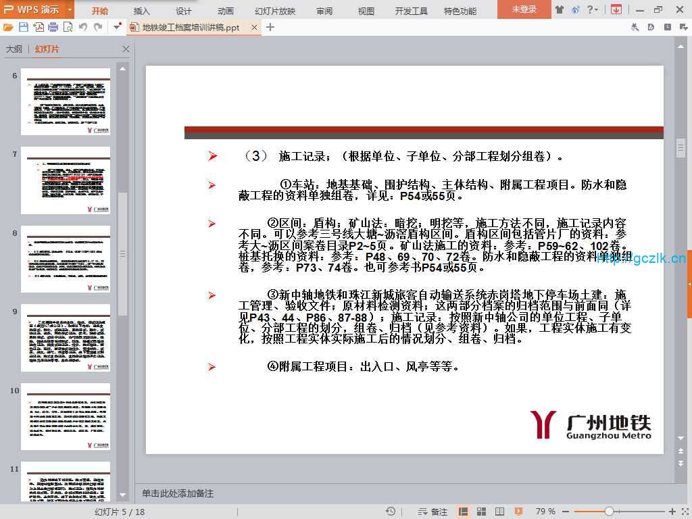Open the skin (shirt) icon in title bar

(559, 9)
